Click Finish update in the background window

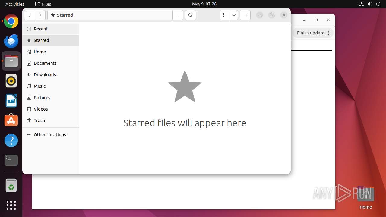[x=311, y=33]
